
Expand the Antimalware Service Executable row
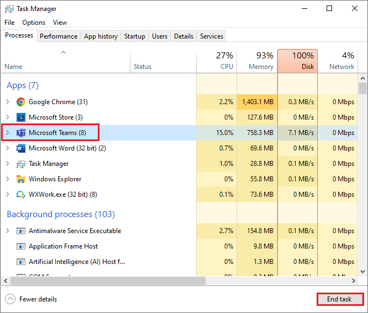point(8,231)
